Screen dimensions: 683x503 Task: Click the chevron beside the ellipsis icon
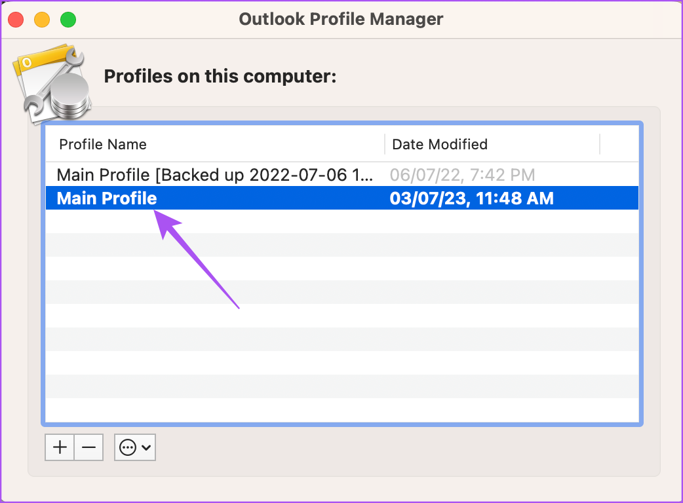pos(146,448)
